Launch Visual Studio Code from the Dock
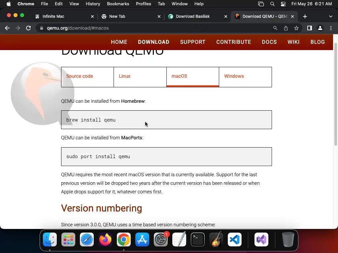The height and width of the screenshot is (253, 338). [235, 239]
